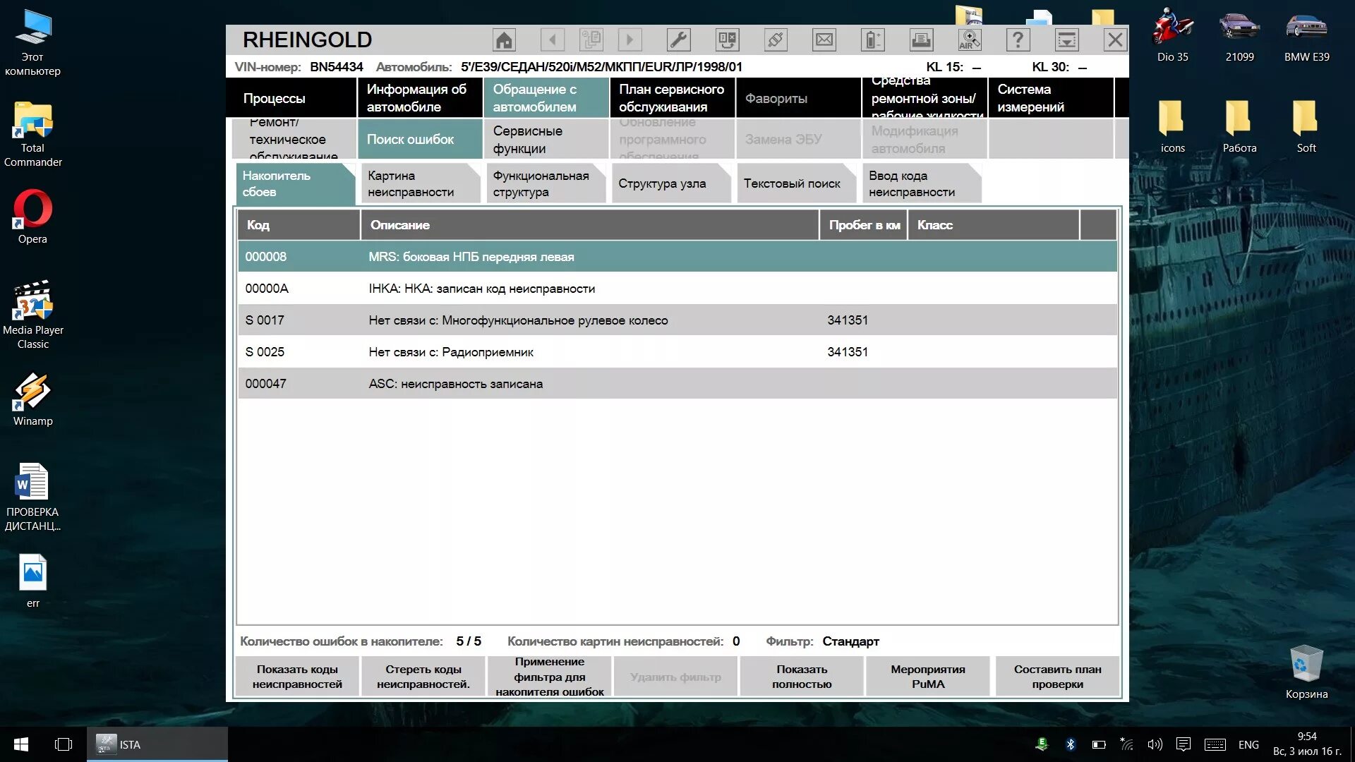
Task: Click the collapse-window arrow icon in toolbar
Action: (x=1066, y=40)
